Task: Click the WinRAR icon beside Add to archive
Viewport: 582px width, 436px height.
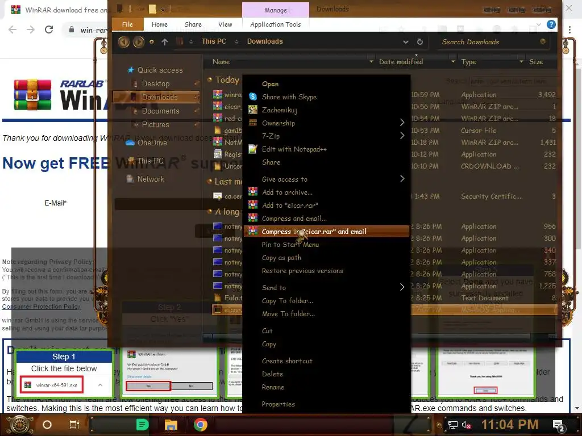Action: click(x=253, y=192)
